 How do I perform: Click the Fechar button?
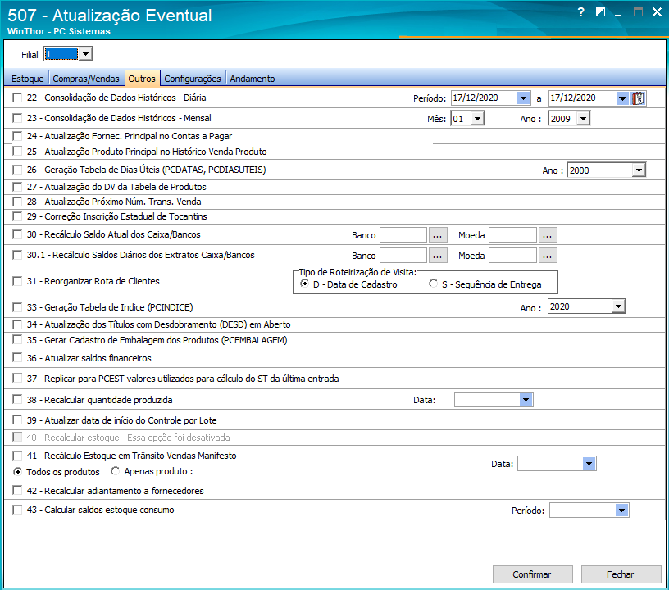click(x=621, y=574)
